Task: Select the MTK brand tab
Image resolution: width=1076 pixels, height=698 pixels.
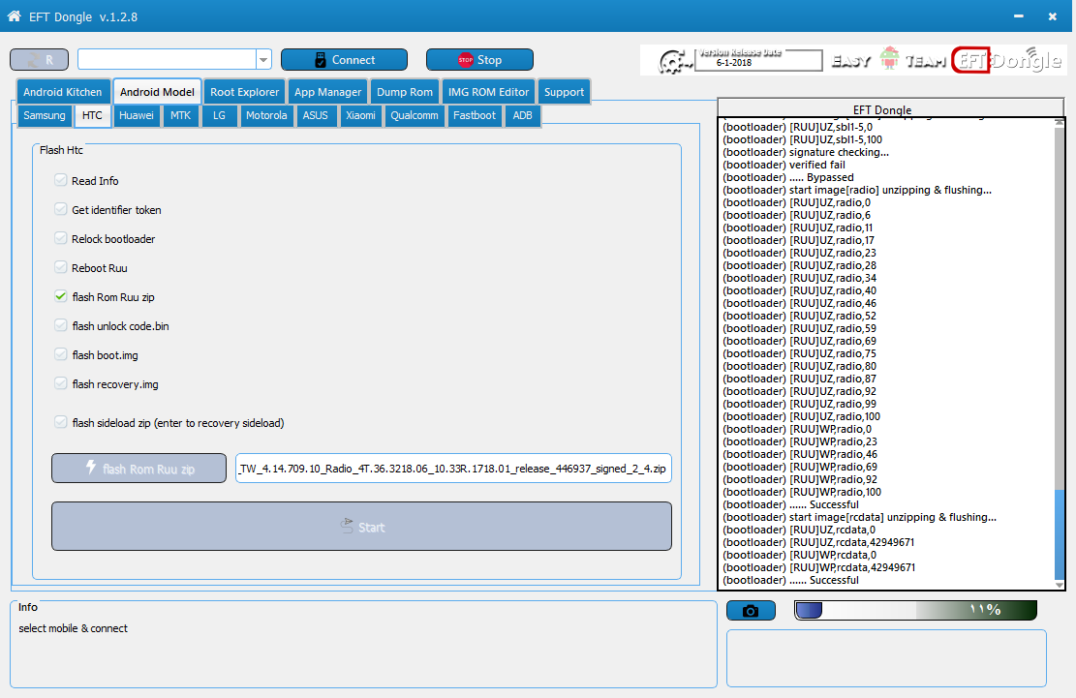Action: (x=180, y=115)
